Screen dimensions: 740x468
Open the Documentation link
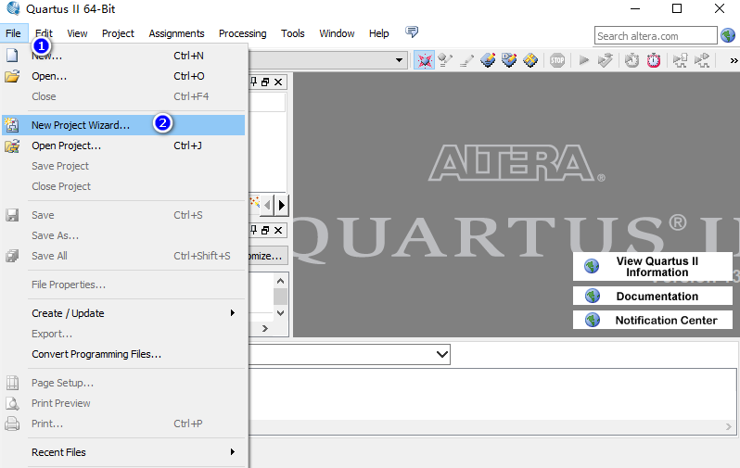(653, 297)
